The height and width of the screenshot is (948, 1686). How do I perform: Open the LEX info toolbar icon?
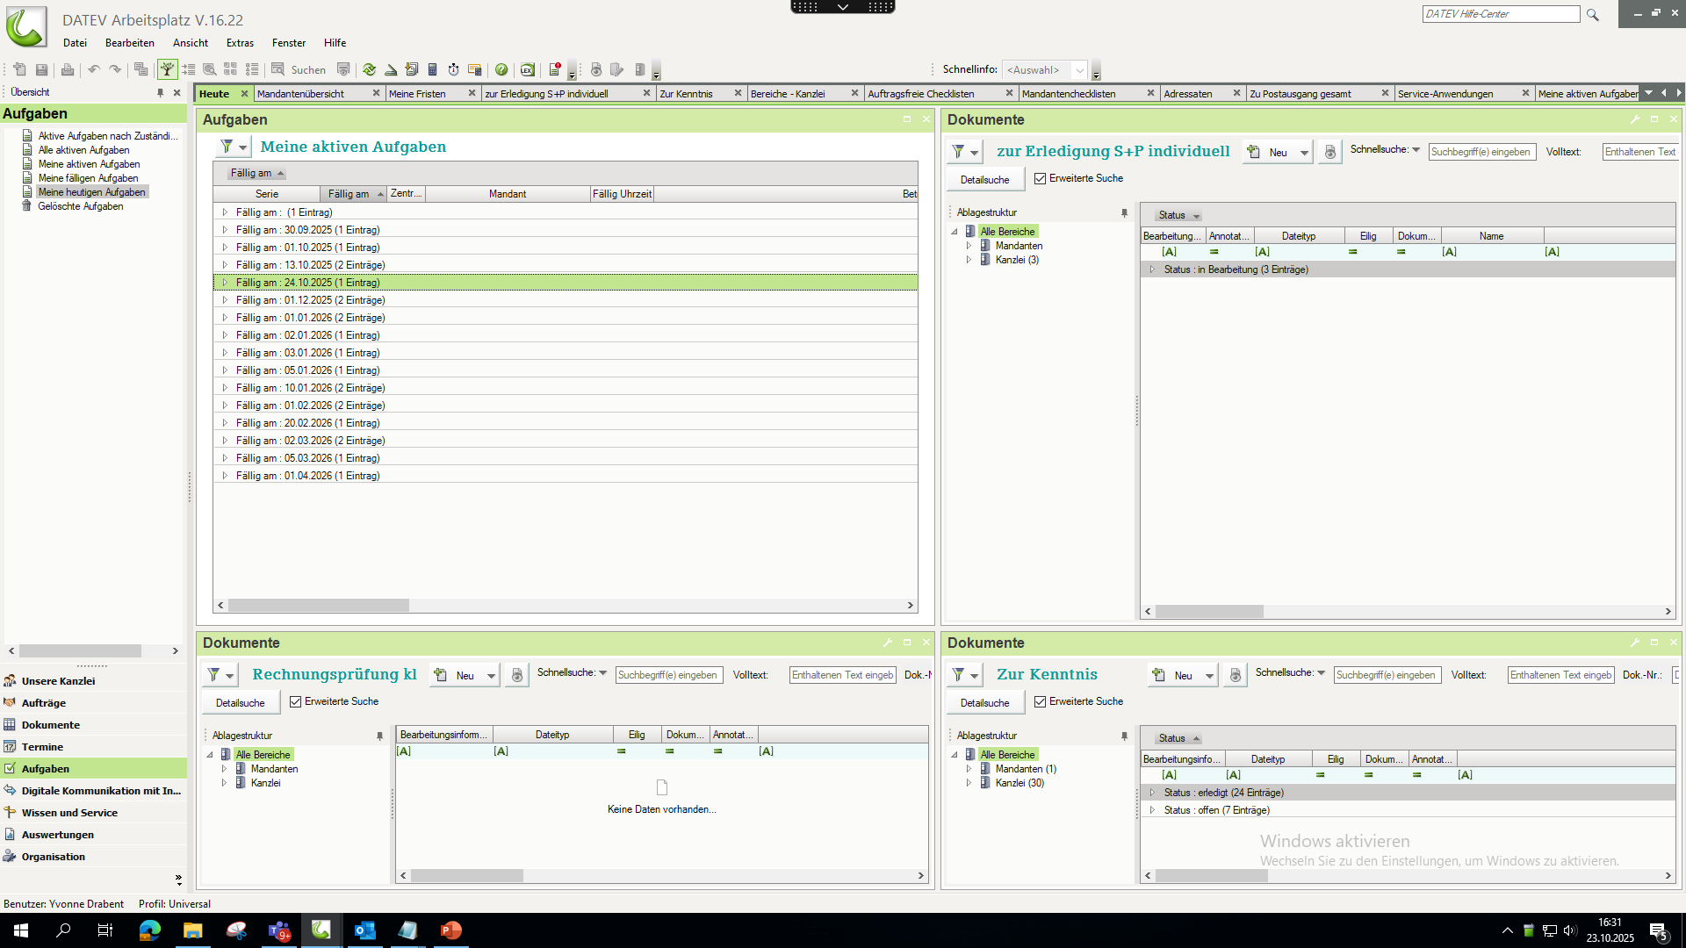pos(527,69)
